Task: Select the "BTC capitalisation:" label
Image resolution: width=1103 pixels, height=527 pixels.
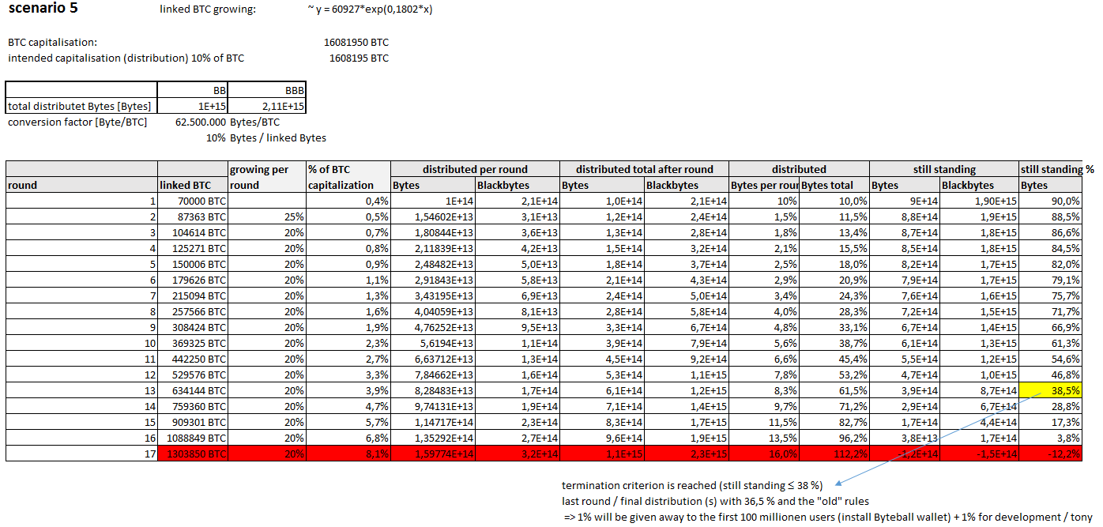Action: [52, 42]
